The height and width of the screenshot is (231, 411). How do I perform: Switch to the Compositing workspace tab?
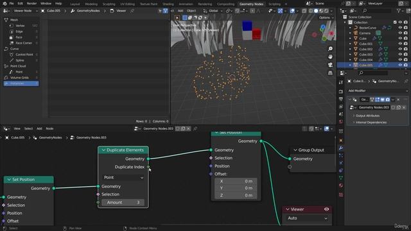[x=225, y=4]
